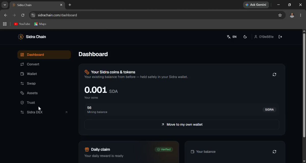Image resolution: width=306 pixels, height=163 pixels.
Task: Click the SIDRA badge on mining balance
Action: tap(269, 110)
